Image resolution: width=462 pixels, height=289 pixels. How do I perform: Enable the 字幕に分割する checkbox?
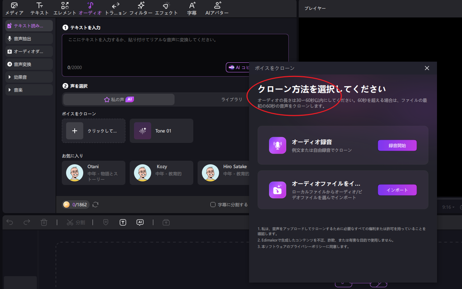pyautogui.click(x=213, y=205)
